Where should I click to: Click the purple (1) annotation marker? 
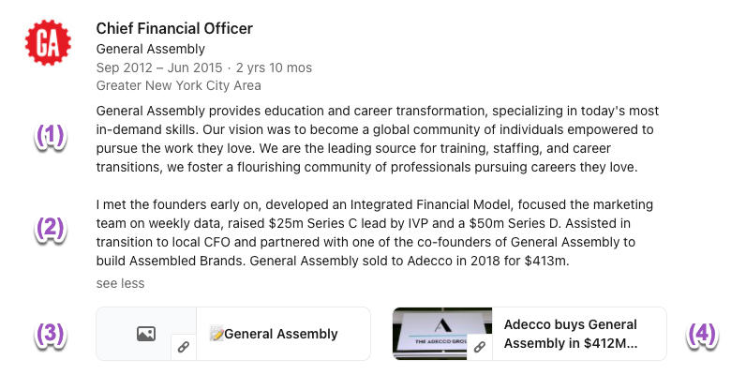tap(51, 137)
